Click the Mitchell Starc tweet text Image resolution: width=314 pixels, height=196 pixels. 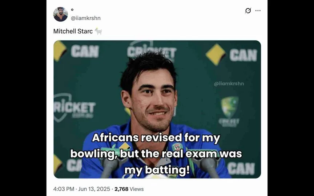[73, 31]
